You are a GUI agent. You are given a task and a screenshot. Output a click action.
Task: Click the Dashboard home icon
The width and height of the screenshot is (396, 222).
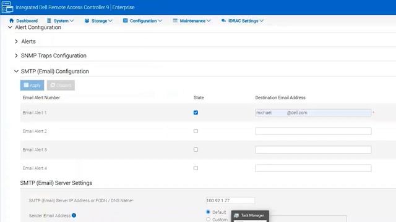click(x=11, y=20)
